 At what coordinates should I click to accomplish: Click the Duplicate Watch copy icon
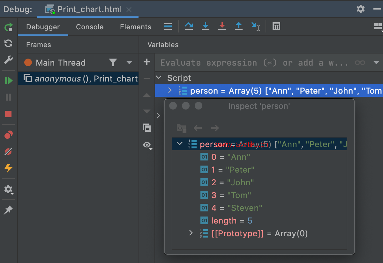pos(147,128)
